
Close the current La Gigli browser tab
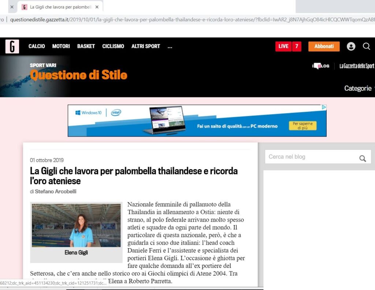tap(97, 7)
